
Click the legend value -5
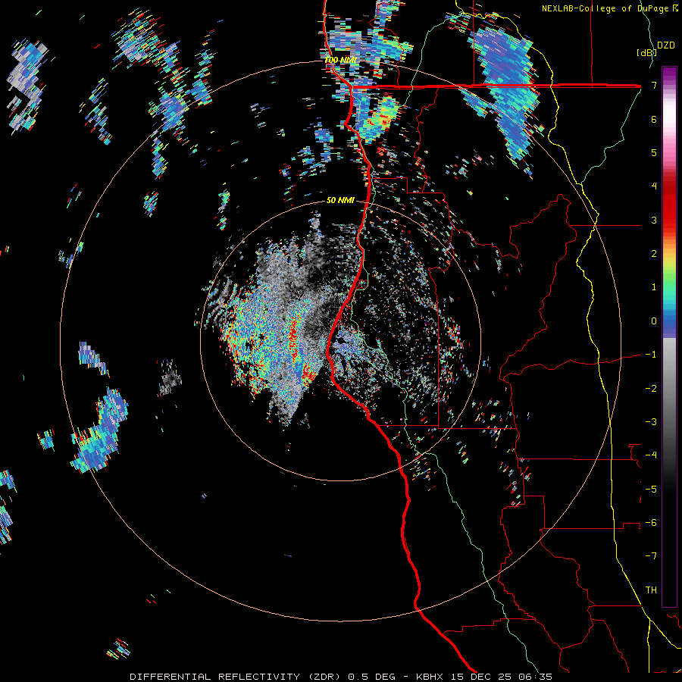(x=651, y=489)
